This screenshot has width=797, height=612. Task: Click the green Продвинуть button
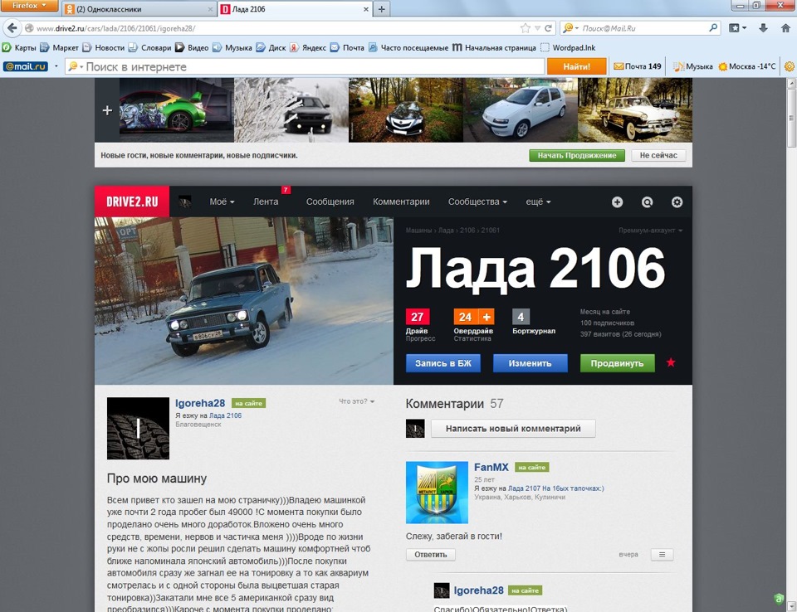coord(617,363)
